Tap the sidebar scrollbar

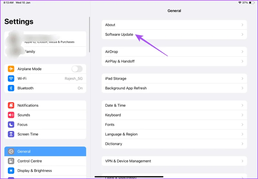click(x=90, y=34)
